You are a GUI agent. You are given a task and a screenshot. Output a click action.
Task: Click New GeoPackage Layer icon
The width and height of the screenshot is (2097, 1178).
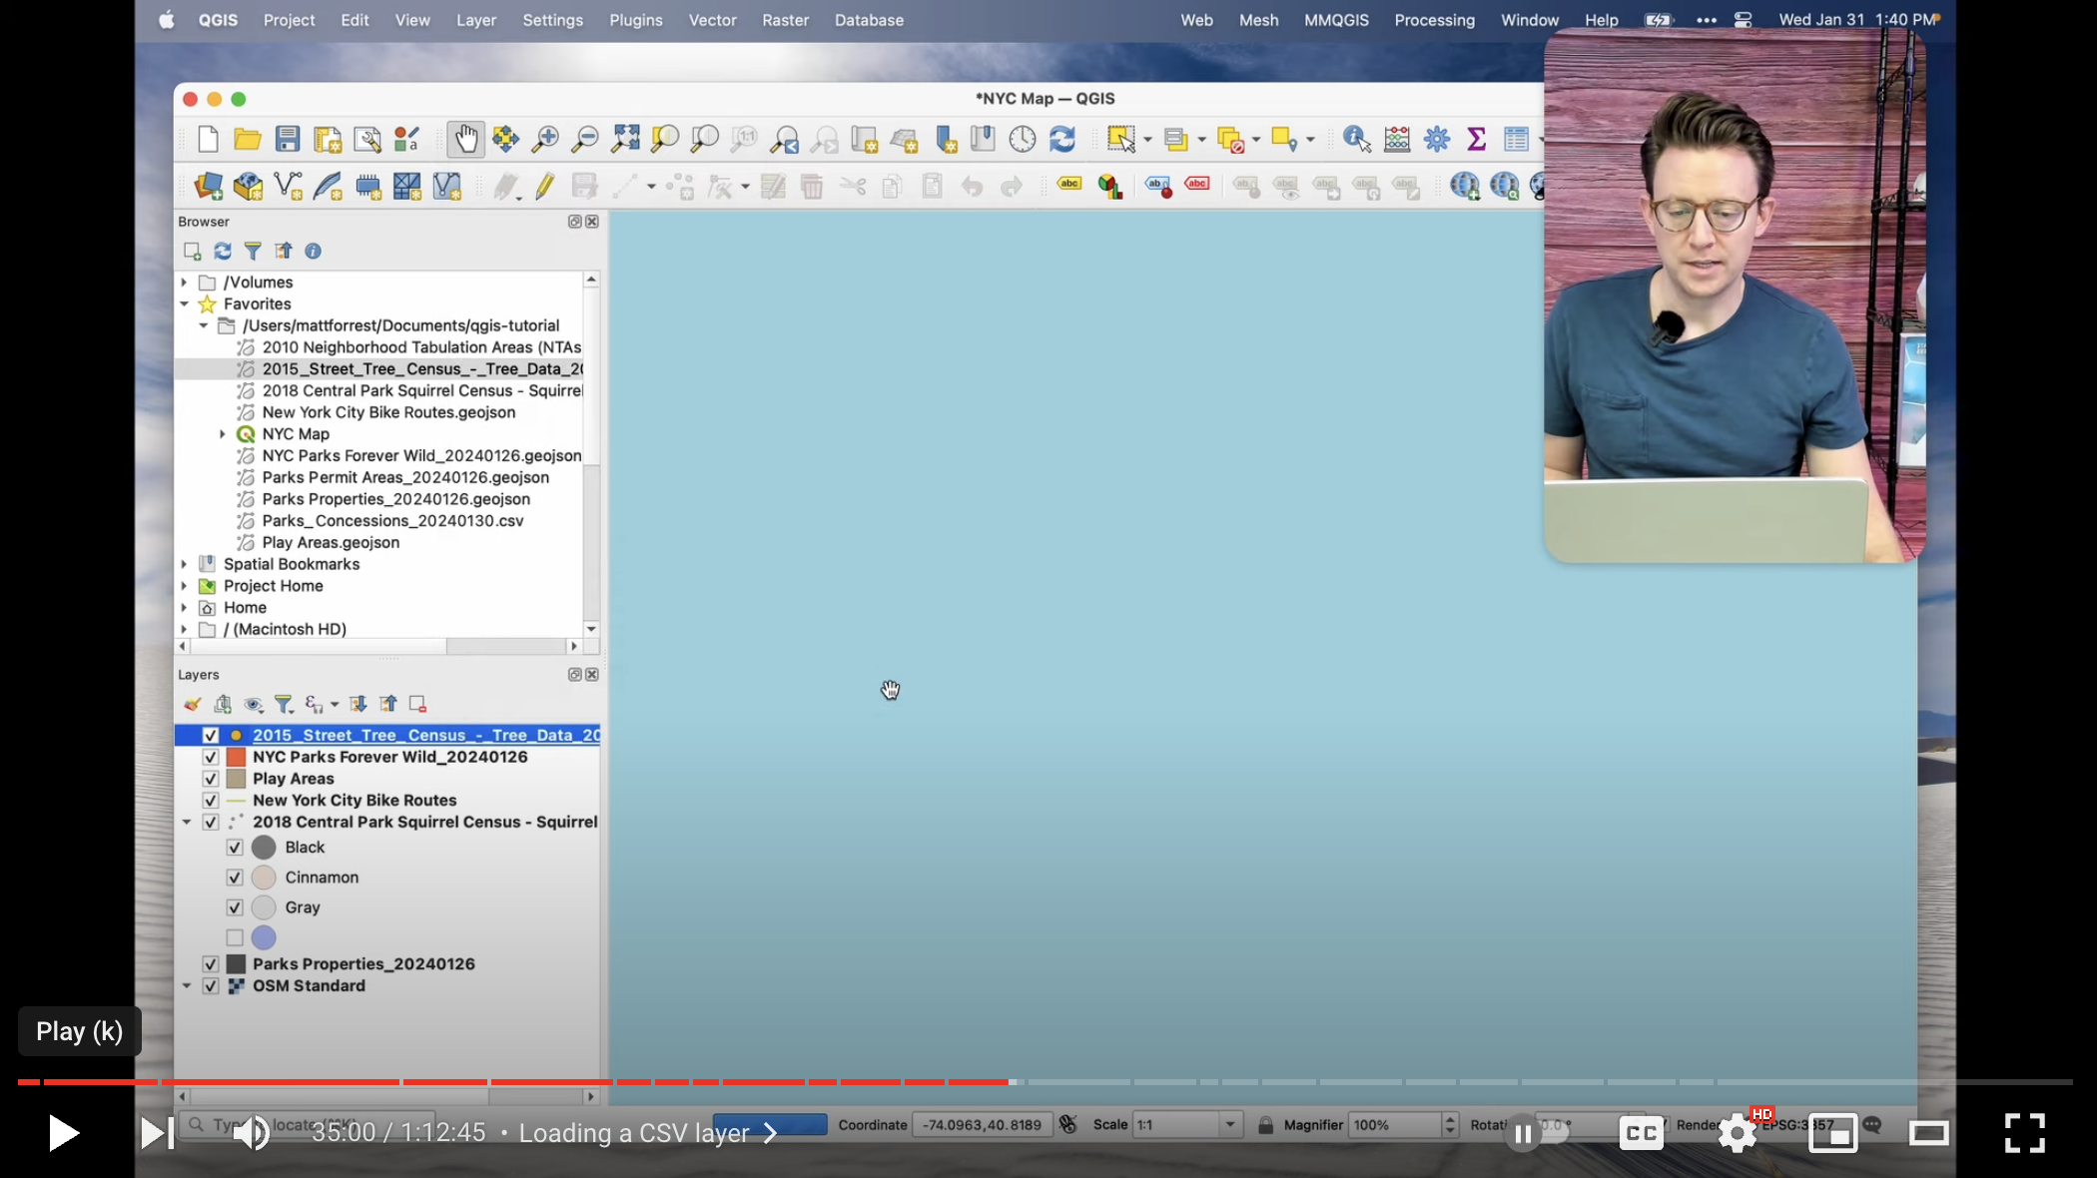pyautogui.click(x=248, y=186)
